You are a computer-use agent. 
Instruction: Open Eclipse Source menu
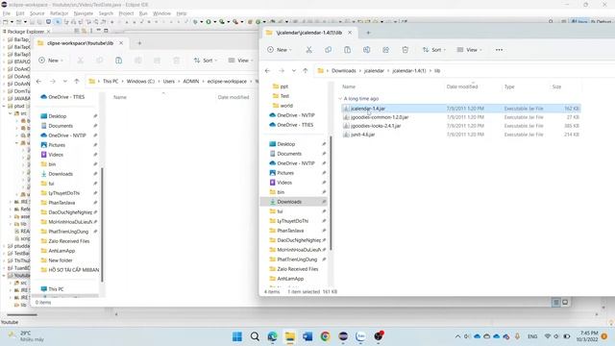click(37, 13)
